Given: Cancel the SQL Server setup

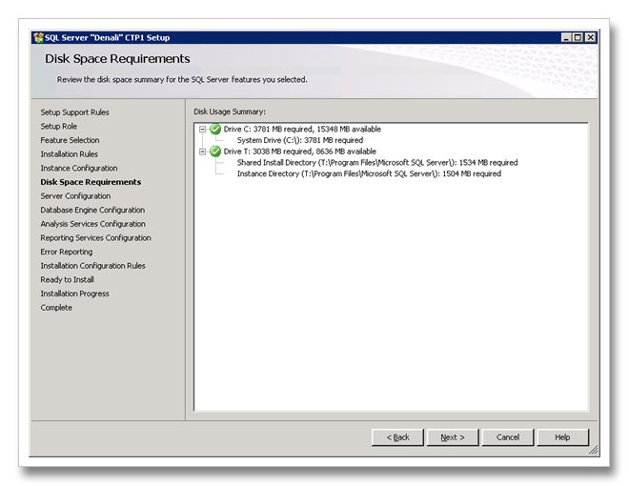Looking at the screenshot, I should (508, 437).
